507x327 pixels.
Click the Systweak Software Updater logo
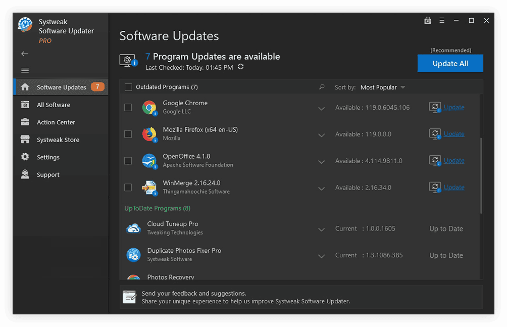click(25, 25)
